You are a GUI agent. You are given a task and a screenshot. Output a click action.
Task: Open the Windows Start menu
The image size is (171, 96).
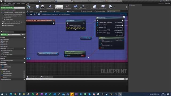[x=2, y=94]
